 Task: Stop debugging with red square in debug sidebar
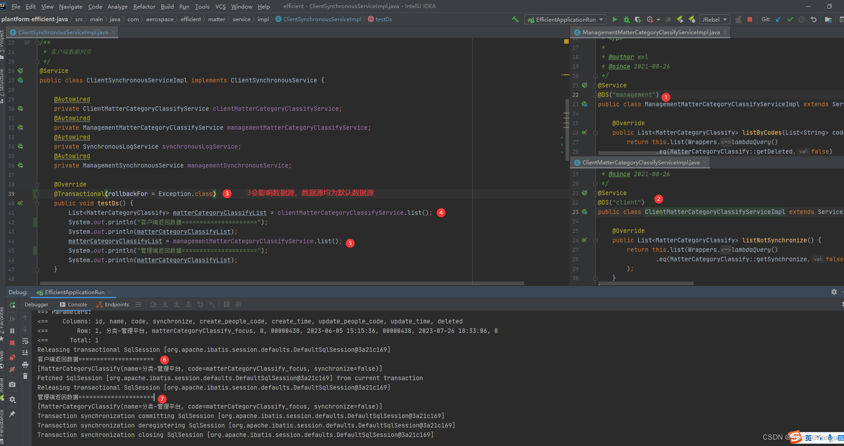click(12, 343)
